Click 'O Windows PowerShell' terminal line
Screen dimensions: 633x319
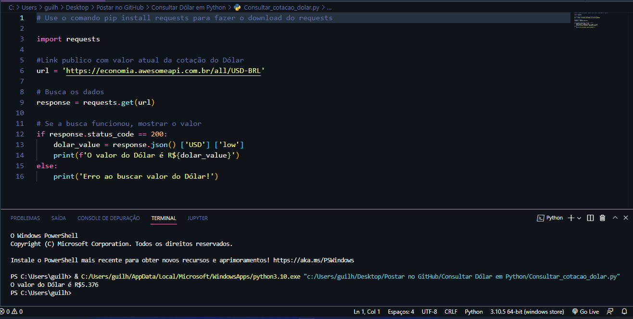tap(44, 235)
